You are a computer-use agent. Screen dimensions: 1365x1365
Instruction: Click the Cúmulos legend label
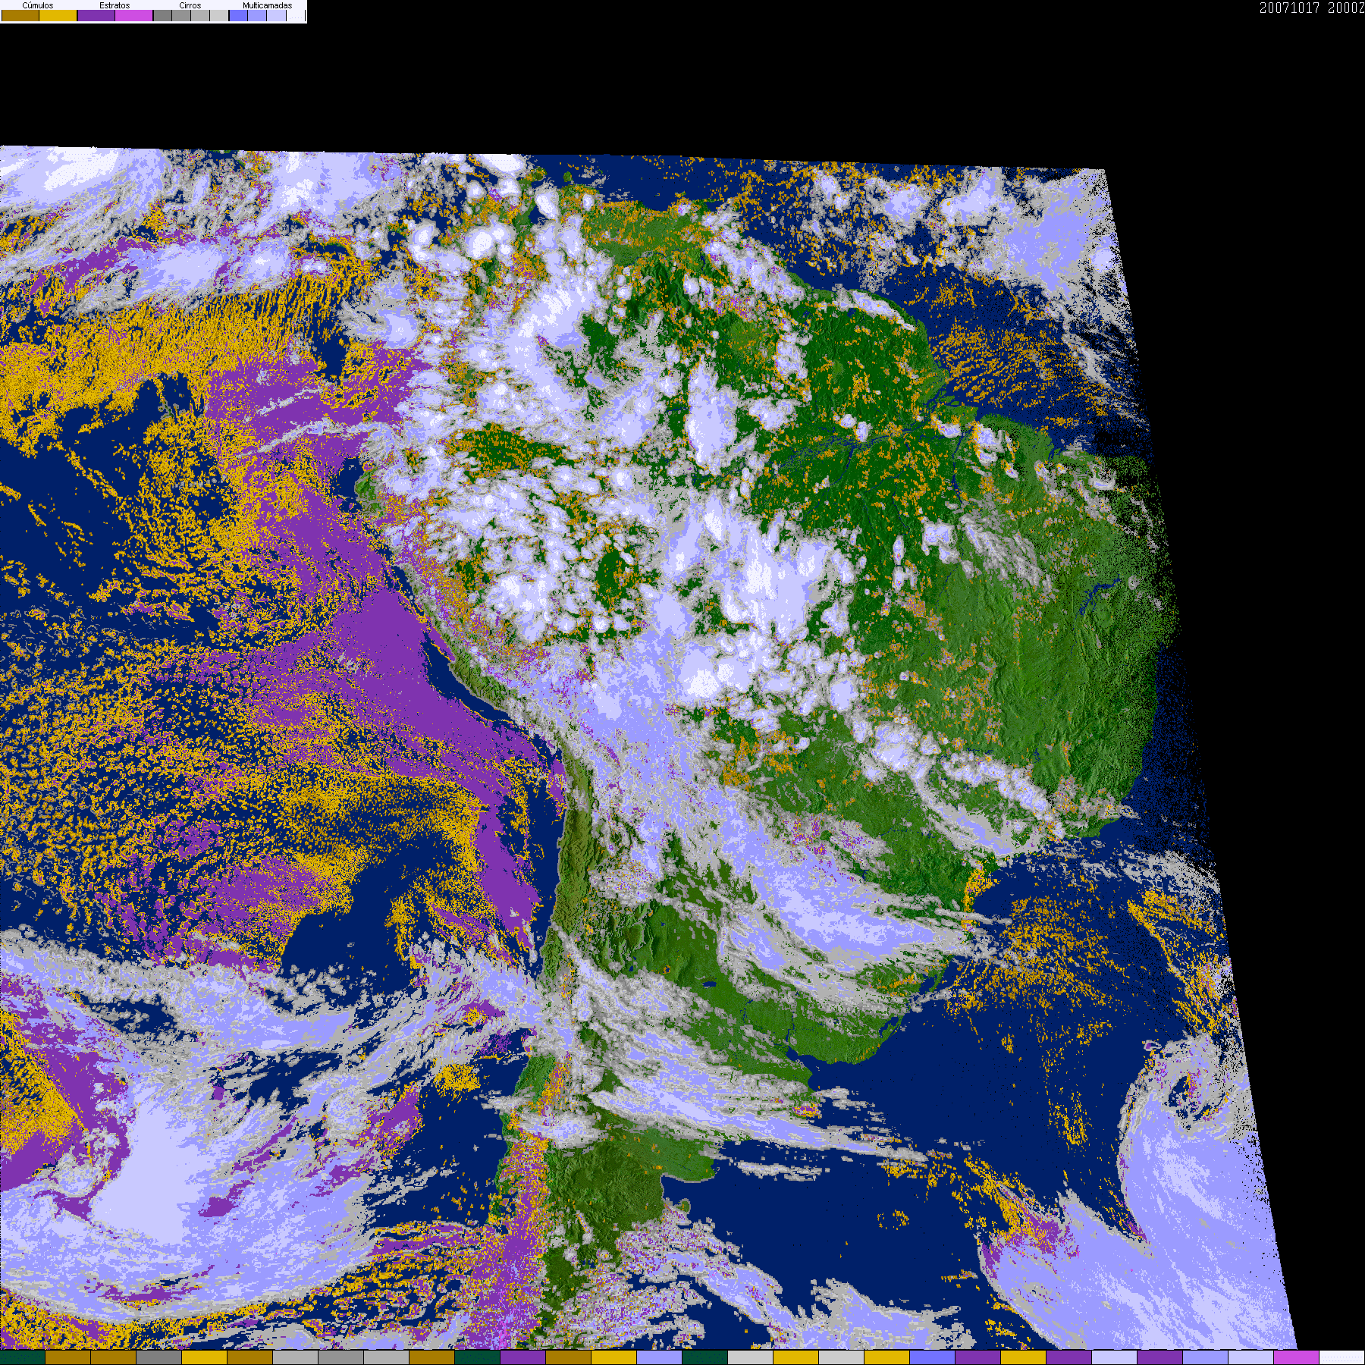coord(38,5)
